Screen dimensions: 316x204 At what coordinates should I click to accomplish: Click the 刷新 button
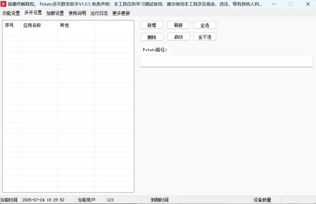[x=178, y=25]
